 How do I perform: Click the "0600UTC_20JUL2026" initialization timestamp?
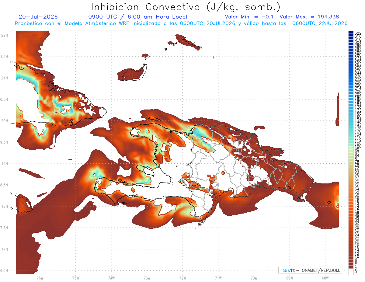(207, 23)
